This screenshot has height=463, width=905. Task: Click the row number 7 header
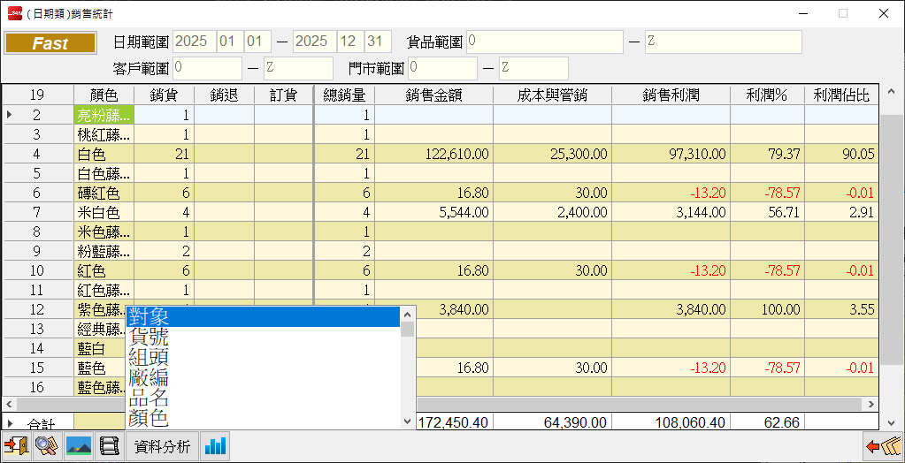37,212
